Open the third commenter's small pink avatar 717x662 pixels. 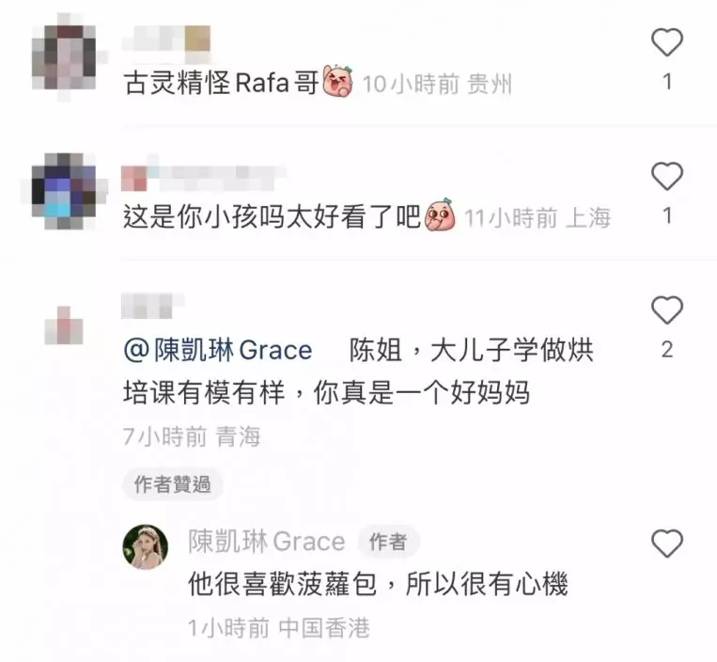tap(64, 325)
